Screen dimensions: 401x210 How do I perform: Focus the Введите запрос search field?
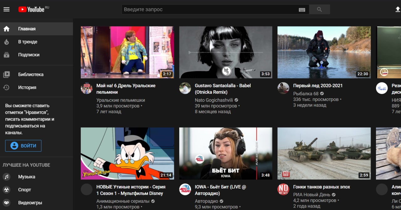[210, 9]
